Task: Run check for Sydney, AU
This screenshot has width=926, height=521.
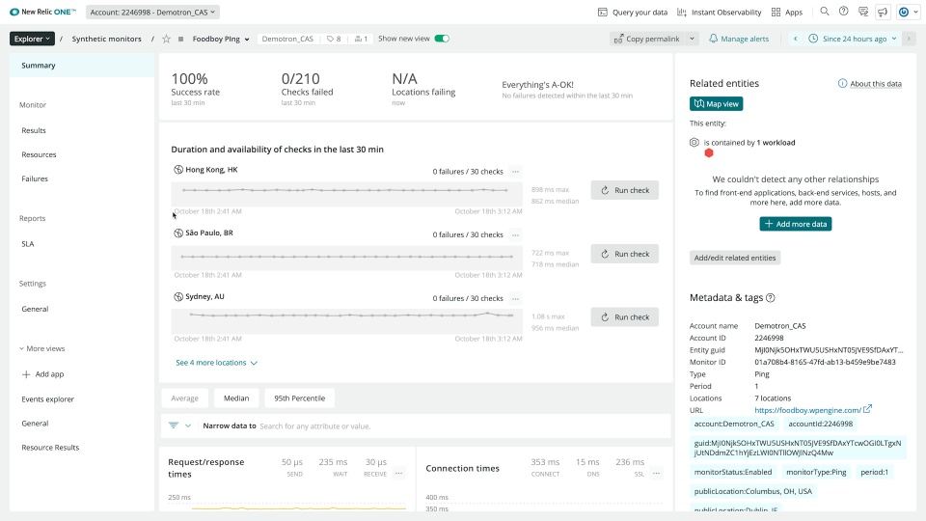Action: pyautogui.click(x=624, y=317)
